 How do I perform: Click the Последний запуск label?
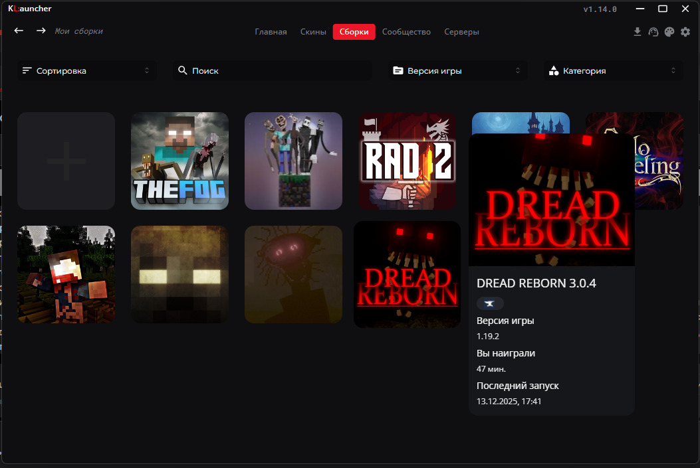pos(518,386)
